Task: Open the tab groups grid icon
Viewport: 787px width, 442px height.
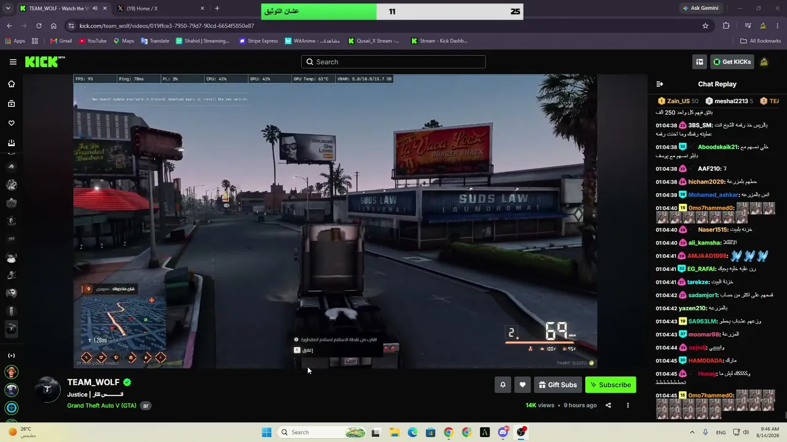Action: [x=35, y=41]
